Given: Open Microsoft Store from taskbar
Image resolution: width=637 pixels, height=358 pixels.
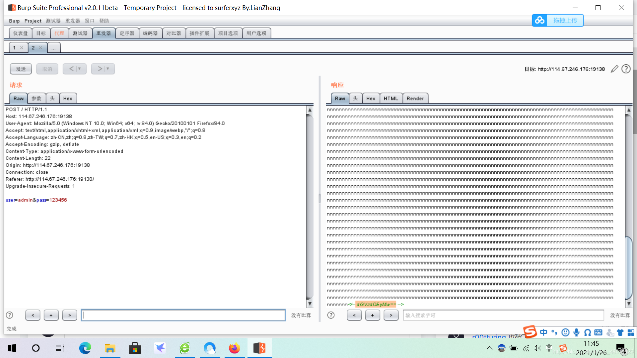Looking at the screenshot, I should [x=135, y=348].
